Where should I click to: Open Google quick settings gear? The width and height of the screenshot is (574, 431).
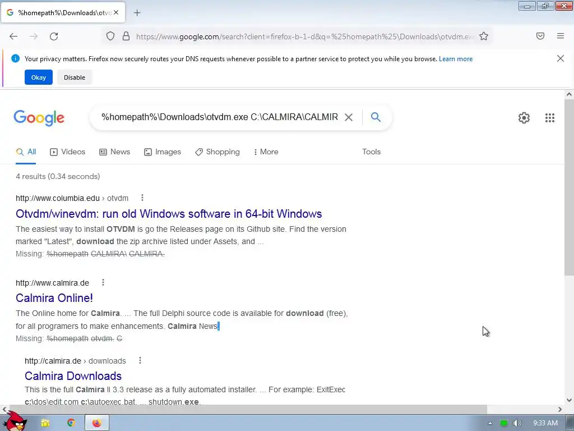coord(524,118)
